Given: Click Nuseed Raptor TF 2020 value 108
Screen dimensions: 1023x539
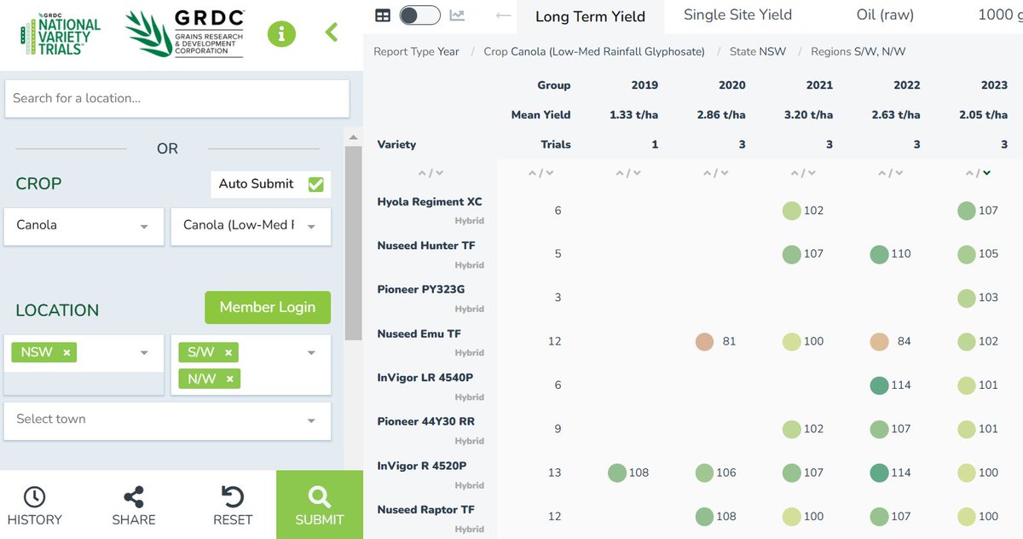Looking at the screenshot, I should point(725,517).
